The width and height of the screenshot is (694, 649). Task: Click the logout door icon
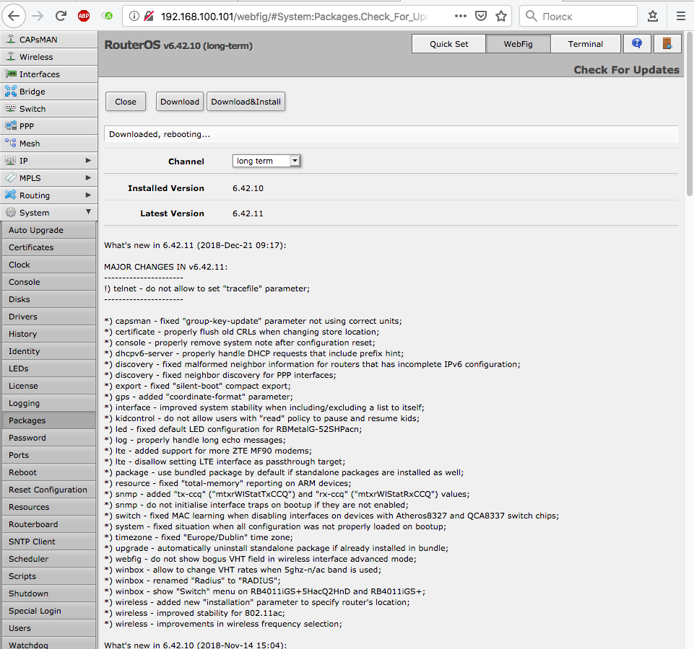(667, 44)
